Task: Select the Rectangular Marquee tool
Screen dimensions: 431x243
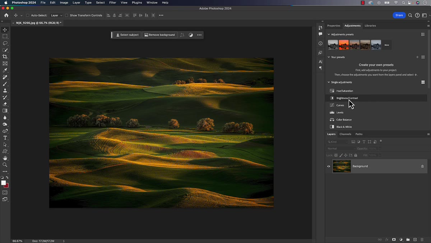Action: coord(5,37)
